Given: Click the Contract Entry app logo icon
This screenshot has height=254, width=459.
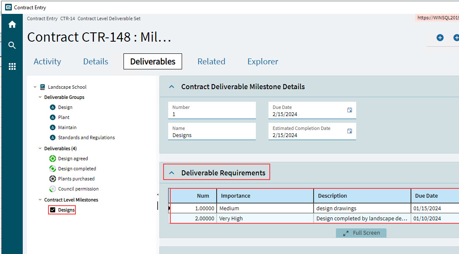Looking at the screenshot, I should click(8, 7).
